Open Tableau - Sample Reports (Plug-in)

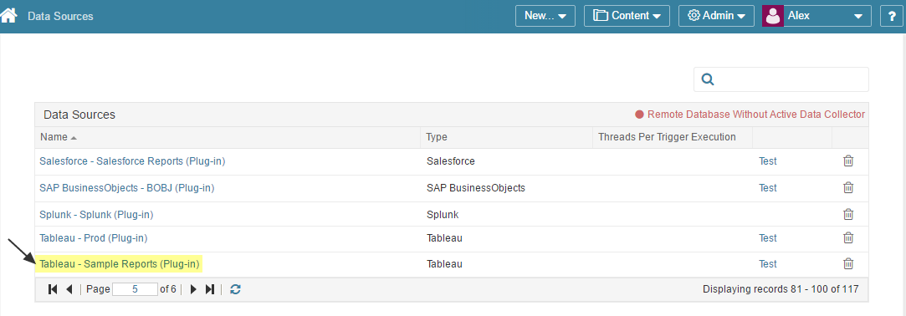pos(120,264)
